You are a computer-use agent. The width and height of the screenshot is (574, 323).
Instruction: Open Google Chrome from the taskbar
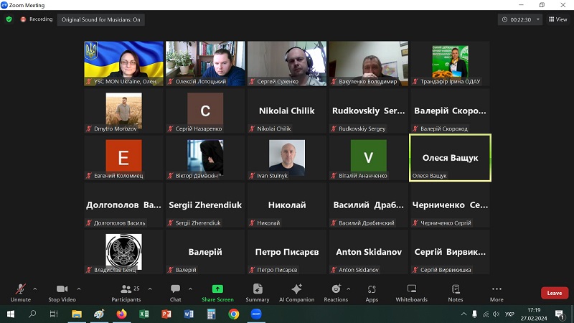(x=233, y=314)
